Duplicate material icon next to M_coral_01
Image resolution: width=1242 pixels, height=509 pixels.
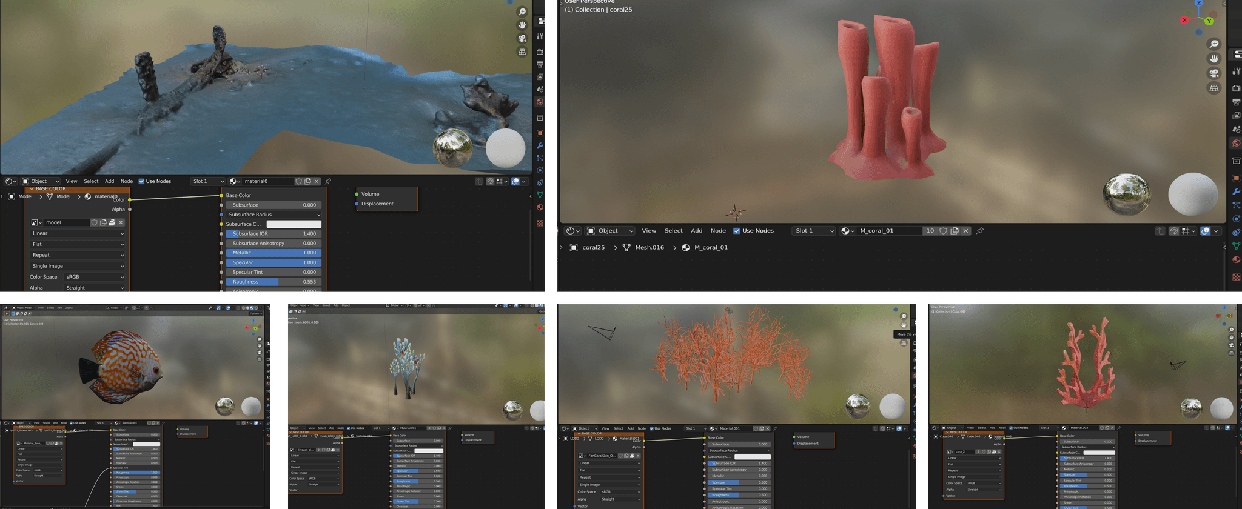click(955, 231)
